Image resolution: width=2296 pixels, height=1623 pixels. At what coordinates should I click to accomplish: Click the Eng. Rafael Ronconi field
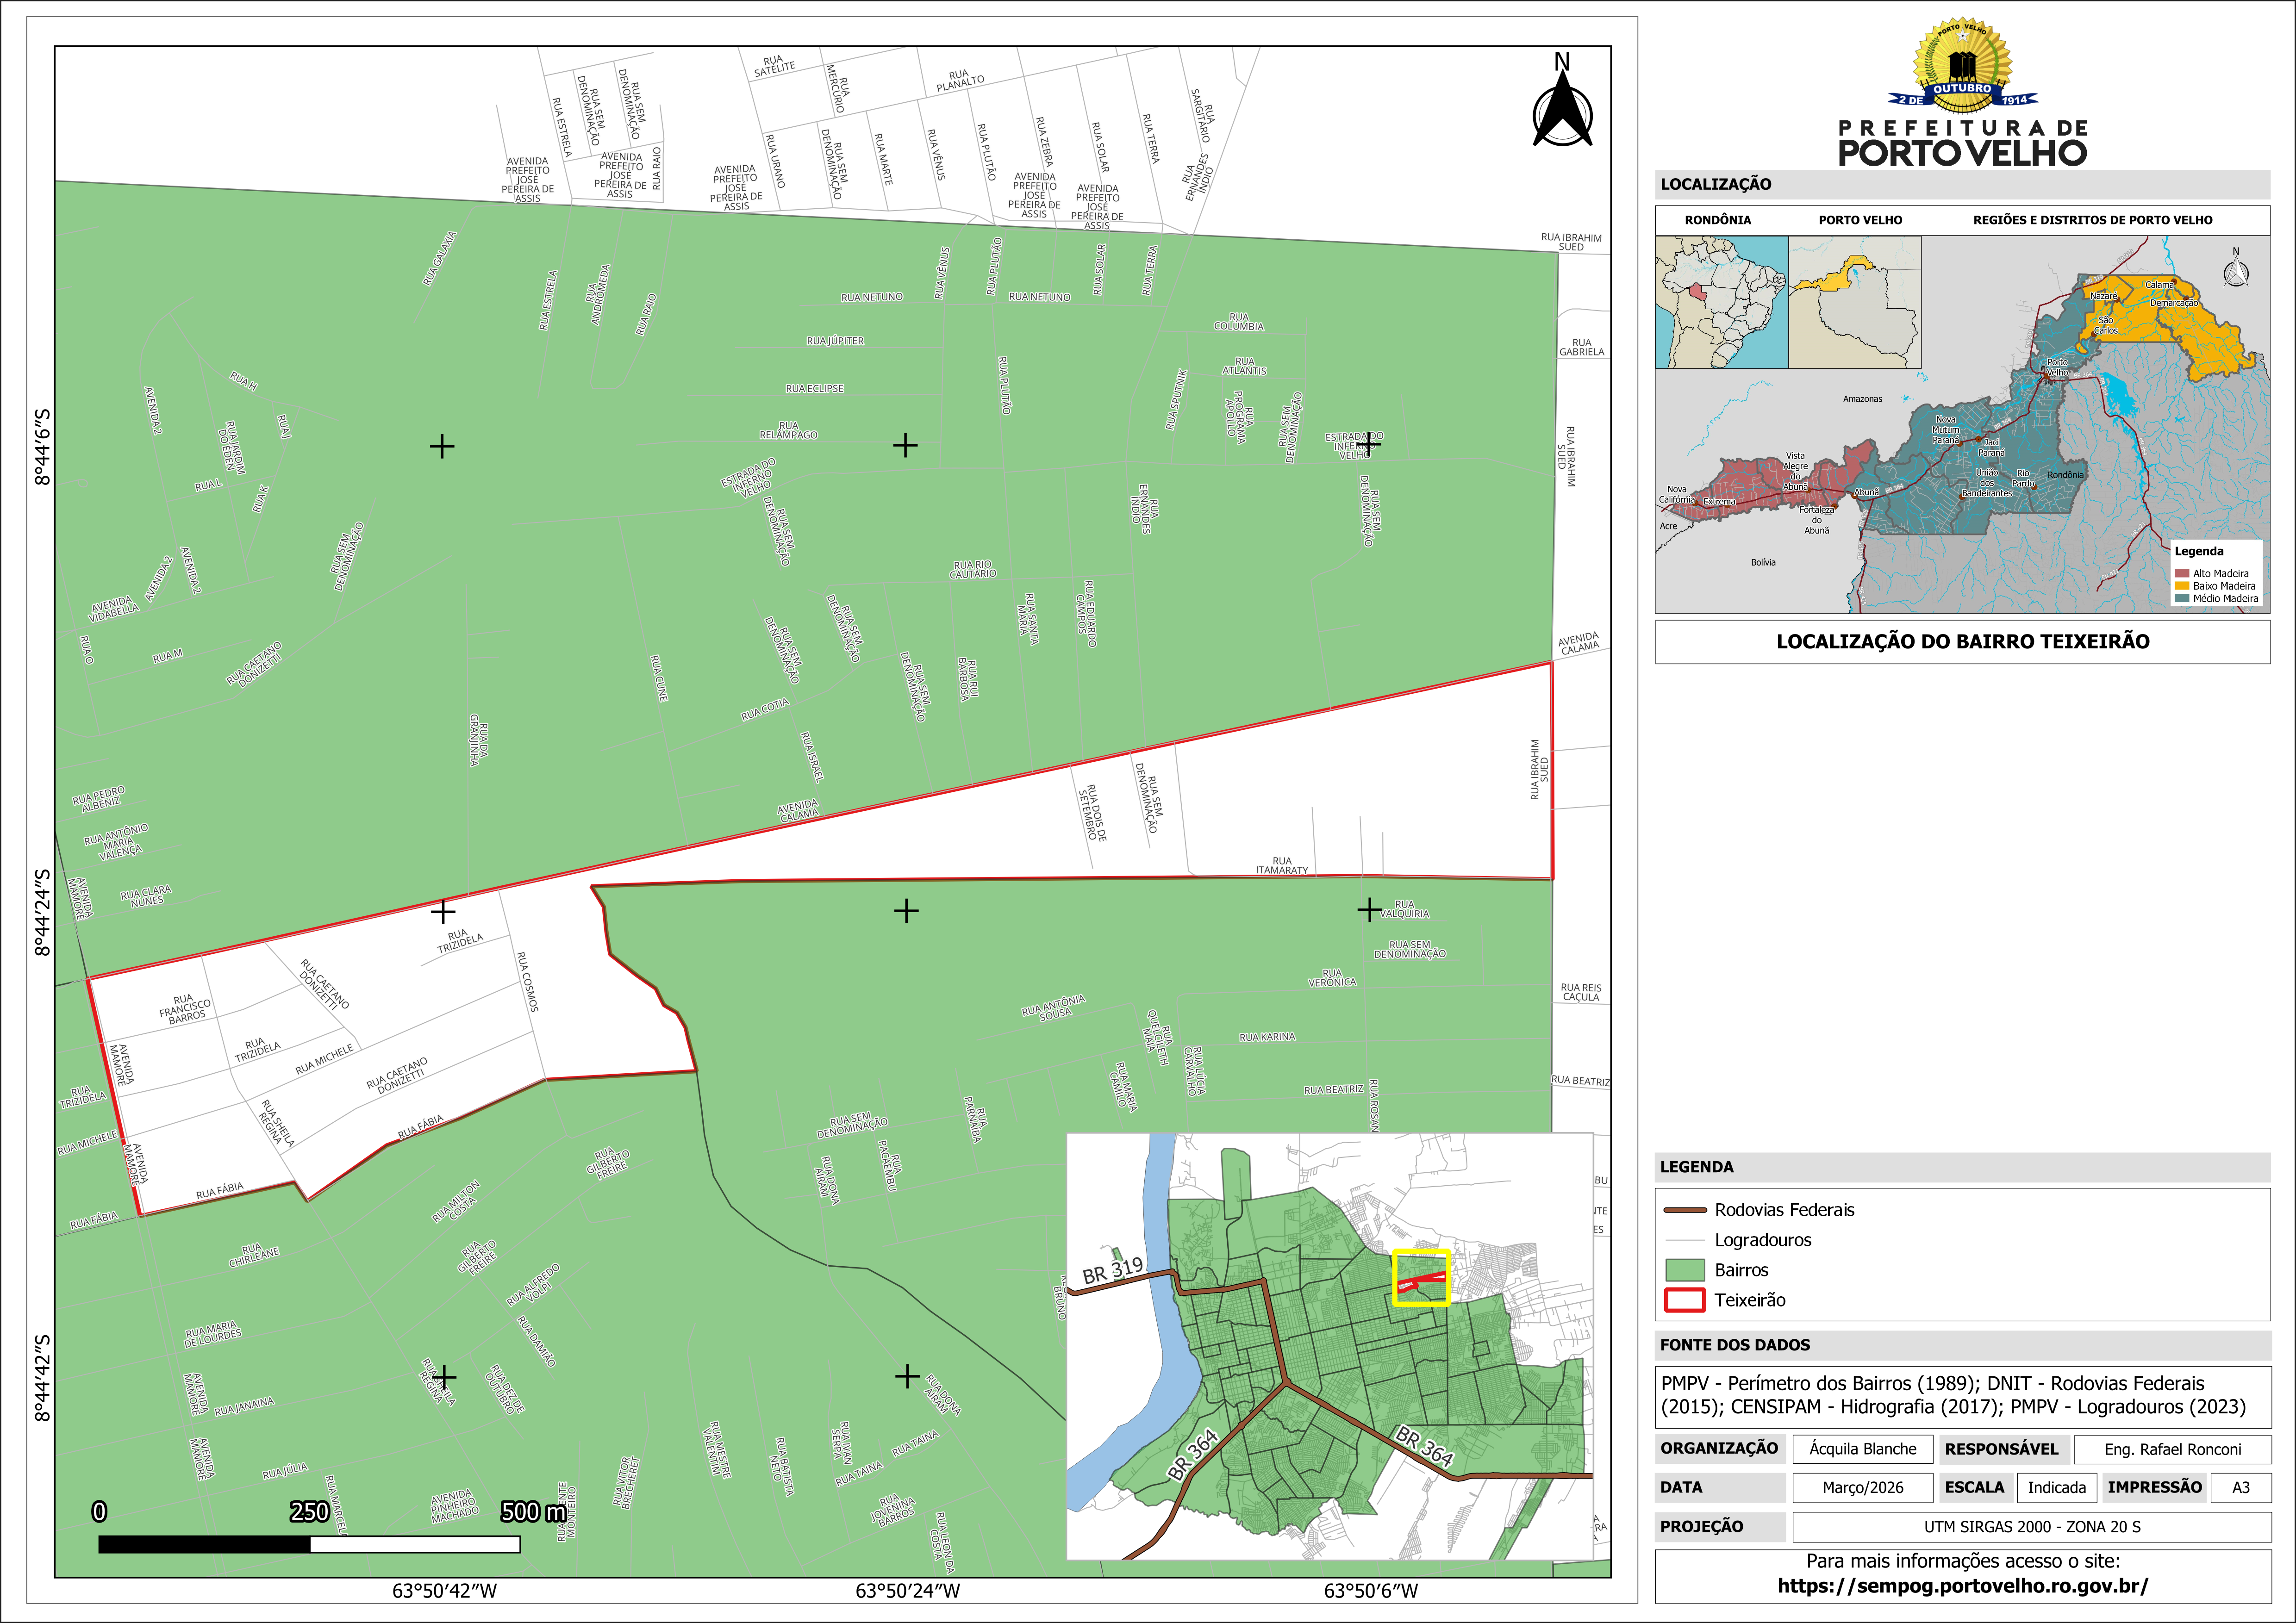(x=2172, y=1449)
